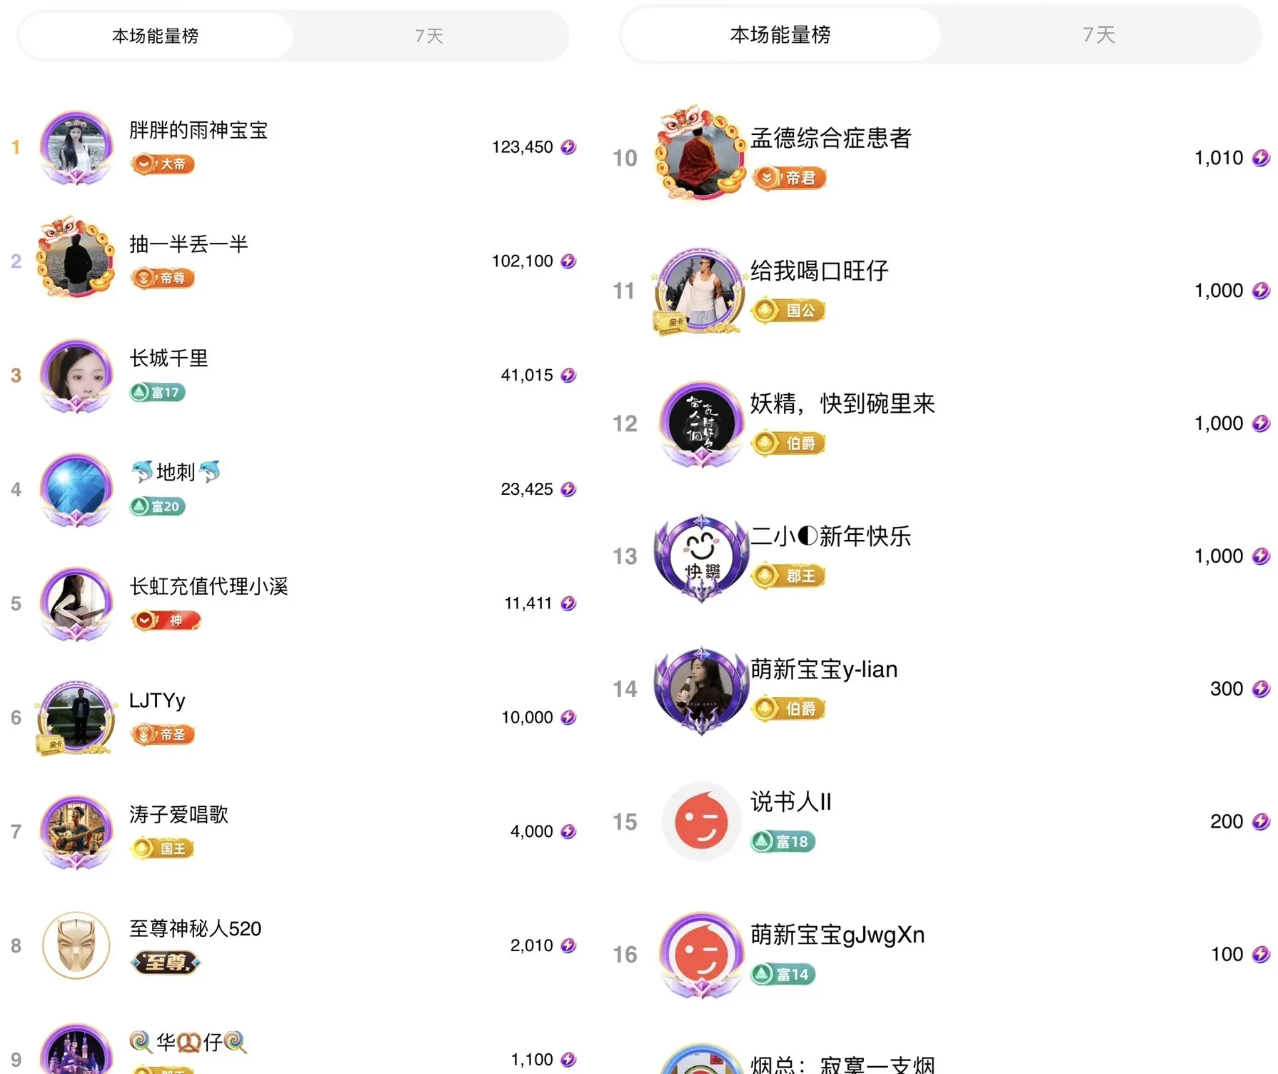
Task: Click energy icon in 给我喝口旺仔 row
Action: pos(1262,291)
